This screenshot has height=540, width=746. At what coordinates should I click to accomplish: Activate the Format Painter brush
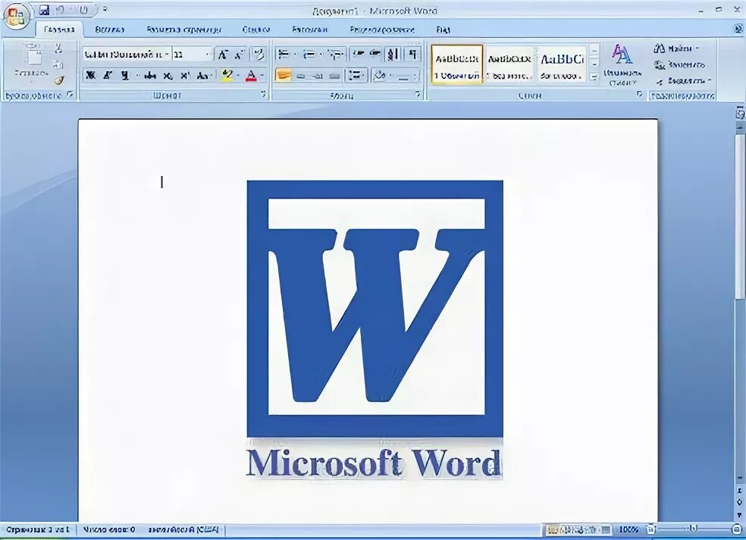[58, 80]
